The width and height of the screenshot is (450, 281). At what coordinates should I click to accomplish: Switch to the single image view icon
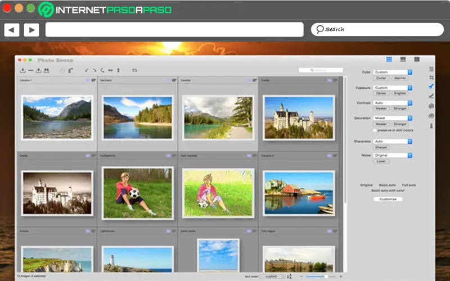point(417,60)
